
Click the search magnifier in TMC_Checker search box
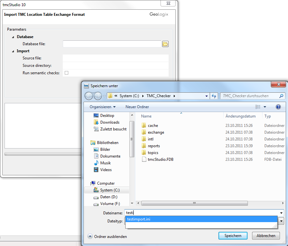(281, 96)
